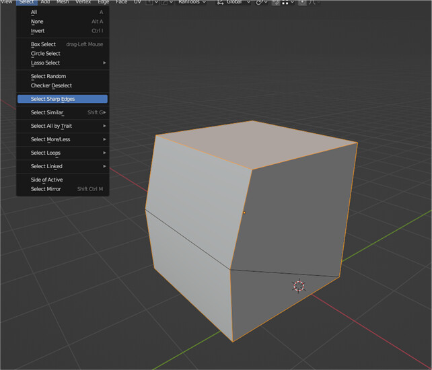
Task: Open the Mesh menu in header
Action: point(63,2)
